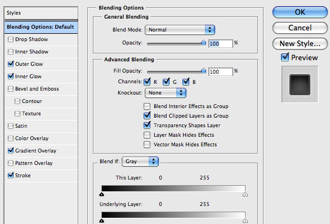Open the Pattern Overlay settings label
Screen dimensions: 330x224
(34, 163)
